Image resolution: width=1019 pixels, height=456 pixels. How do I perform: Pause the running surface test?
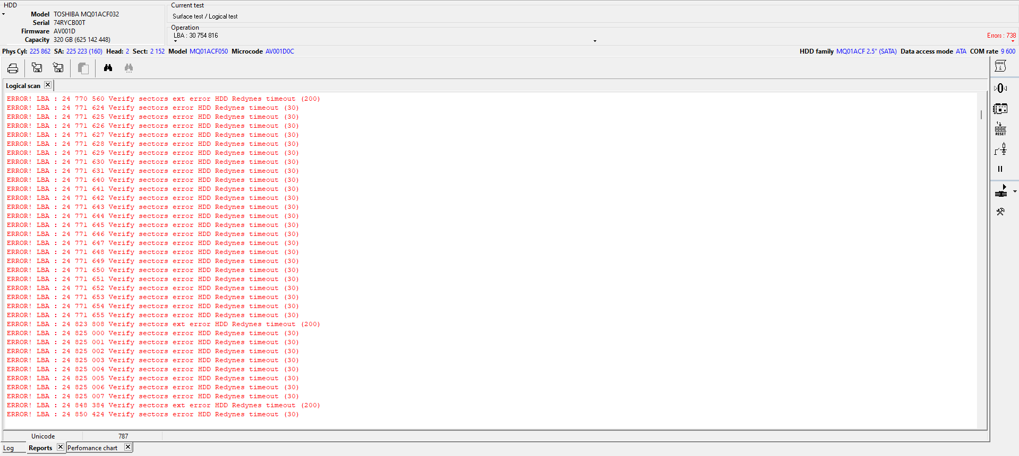[x=1000, y=169]
